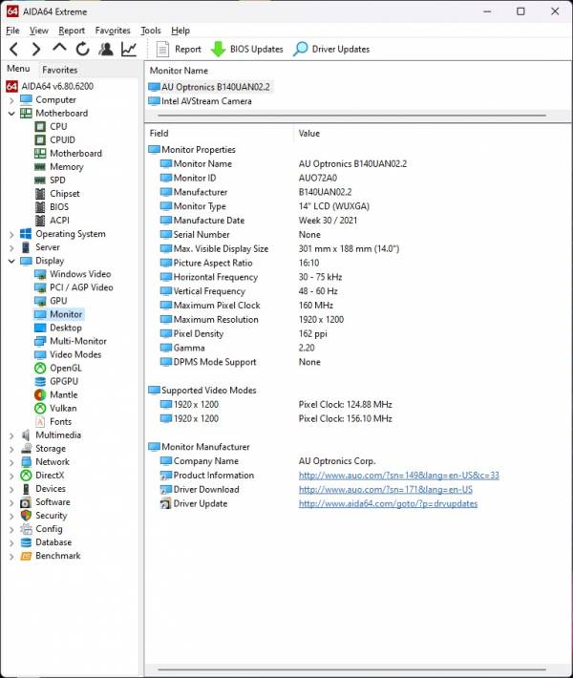Viewport: 573px width, 678px height.
Task: Expand the Multimedia node
Action: [x=11, y=435]
